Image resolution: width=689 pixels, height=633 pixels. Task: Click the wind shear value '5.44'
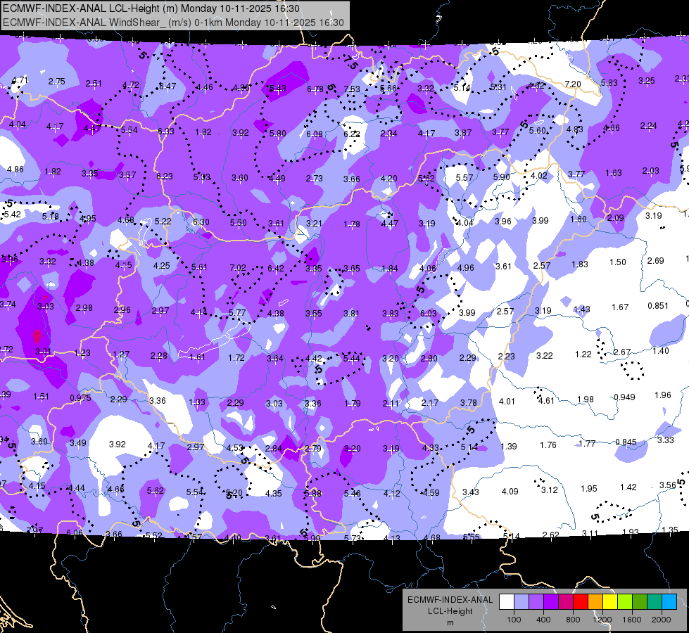pos(351,359)
